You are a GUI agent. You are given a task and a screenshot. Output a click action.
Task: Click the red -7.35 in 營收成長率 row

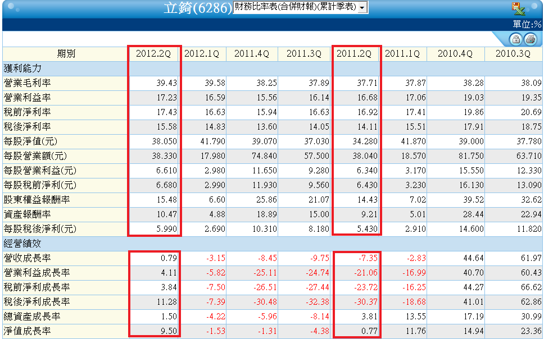(x=368, y=258)
